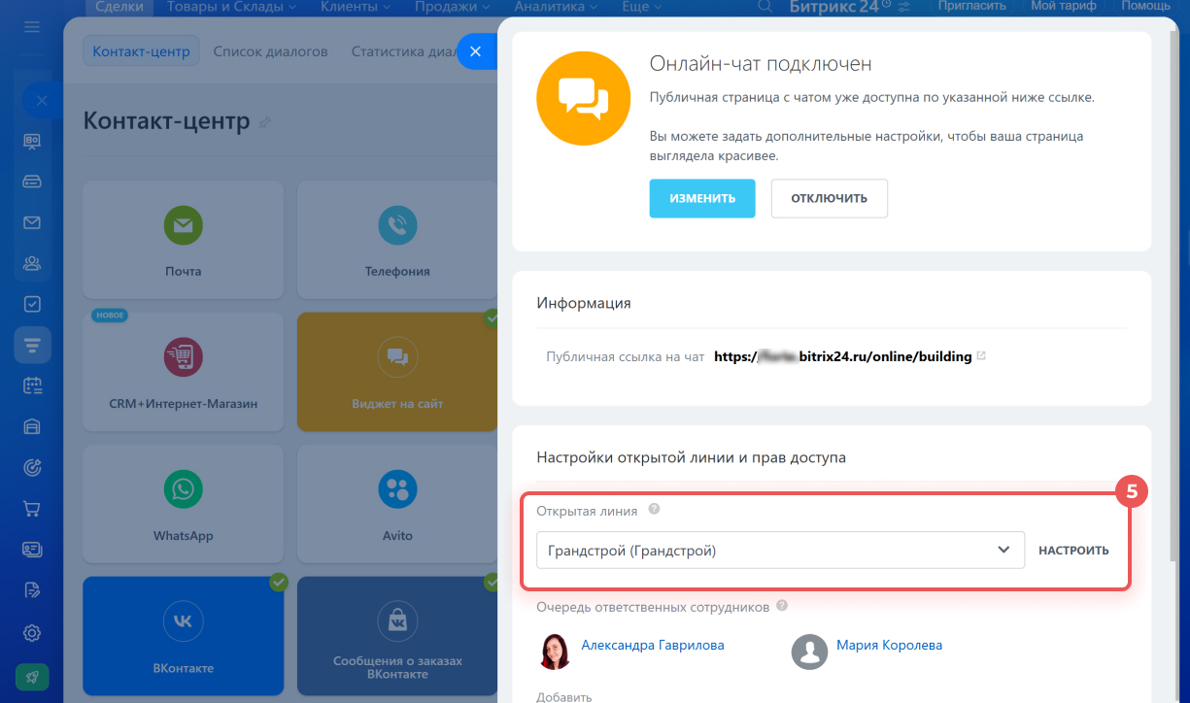Viewport: 1190px width, 703px height.
Task: Open the Сделки menu item
Action: (119, 7)
